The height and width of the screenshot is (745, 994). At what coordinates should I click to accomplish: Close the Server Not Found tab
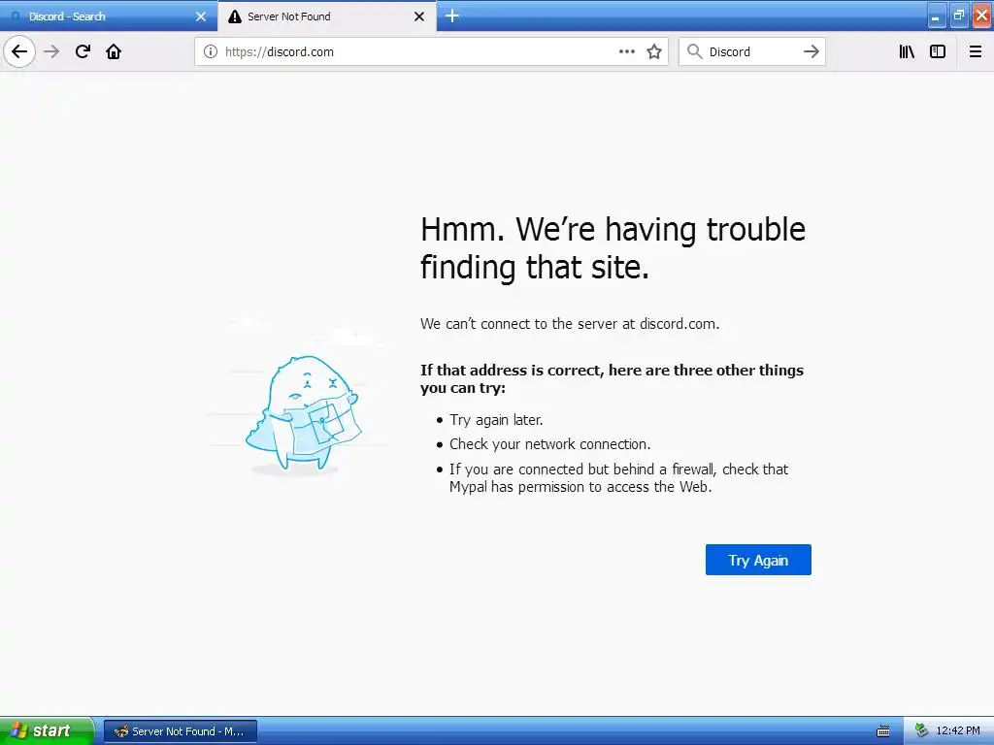(419, 16)
